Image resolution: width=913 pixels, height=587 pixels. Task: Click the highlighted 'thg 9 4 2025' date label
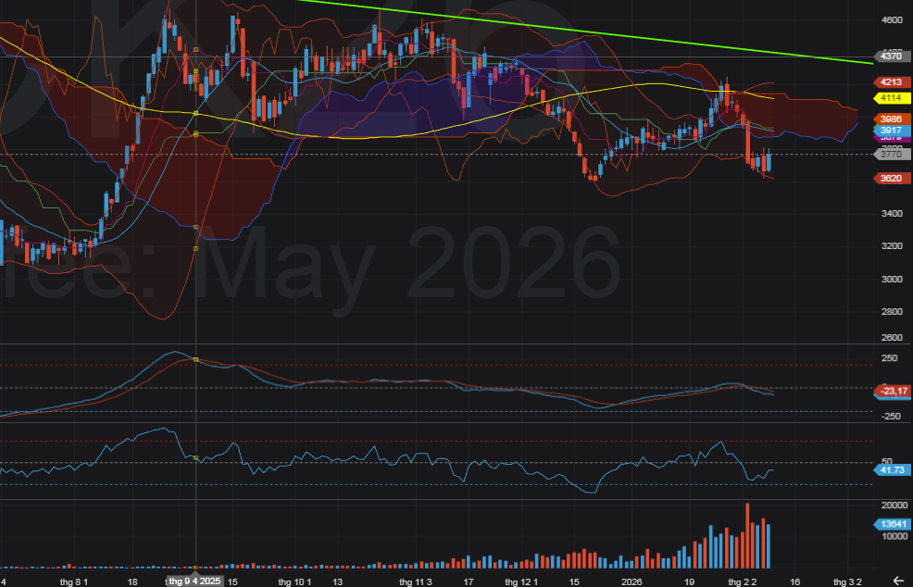pos(194,581)
